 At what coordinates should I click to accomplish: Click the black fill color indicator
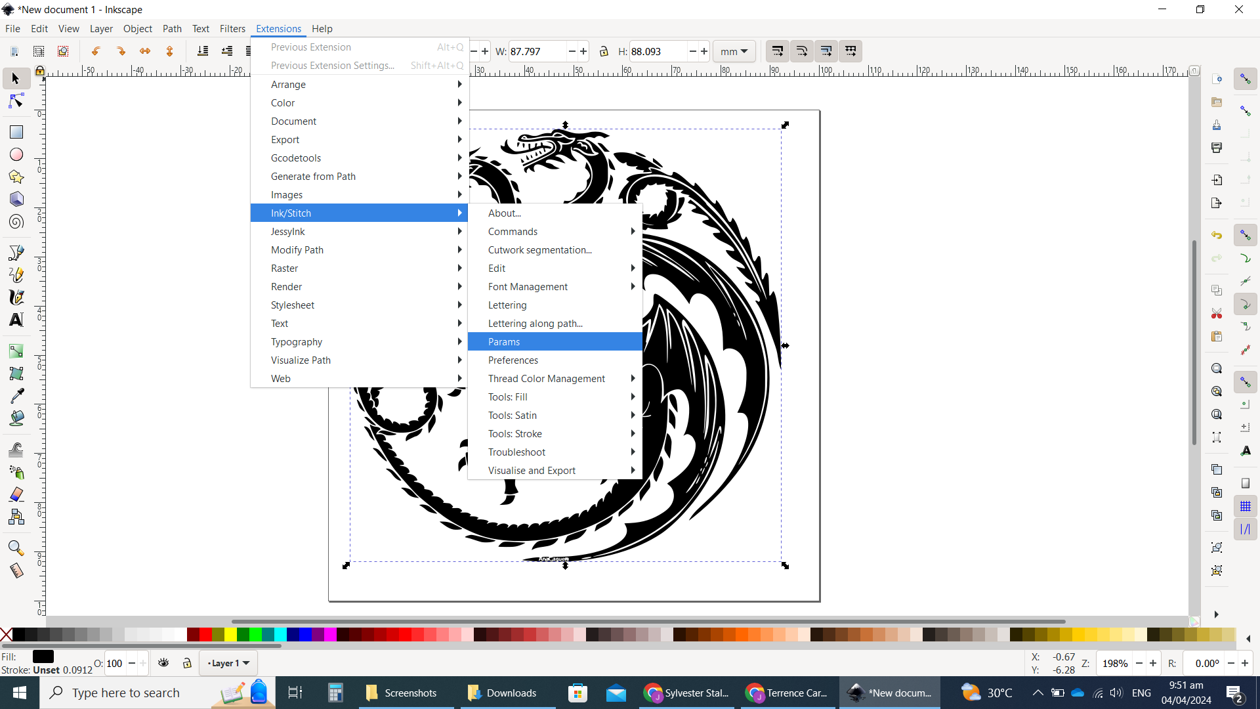point(43,656)
